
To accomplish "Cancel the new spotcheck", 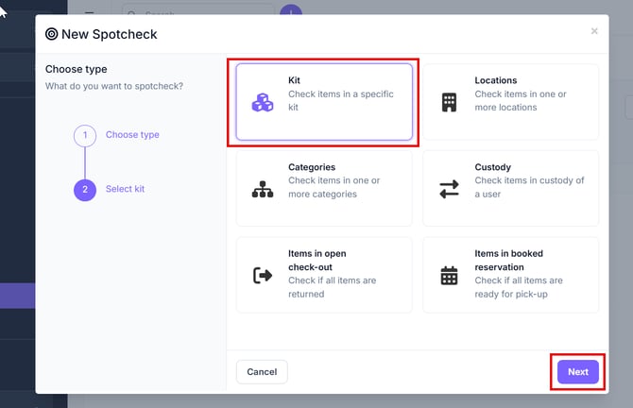I will click(x=262, y=372).
